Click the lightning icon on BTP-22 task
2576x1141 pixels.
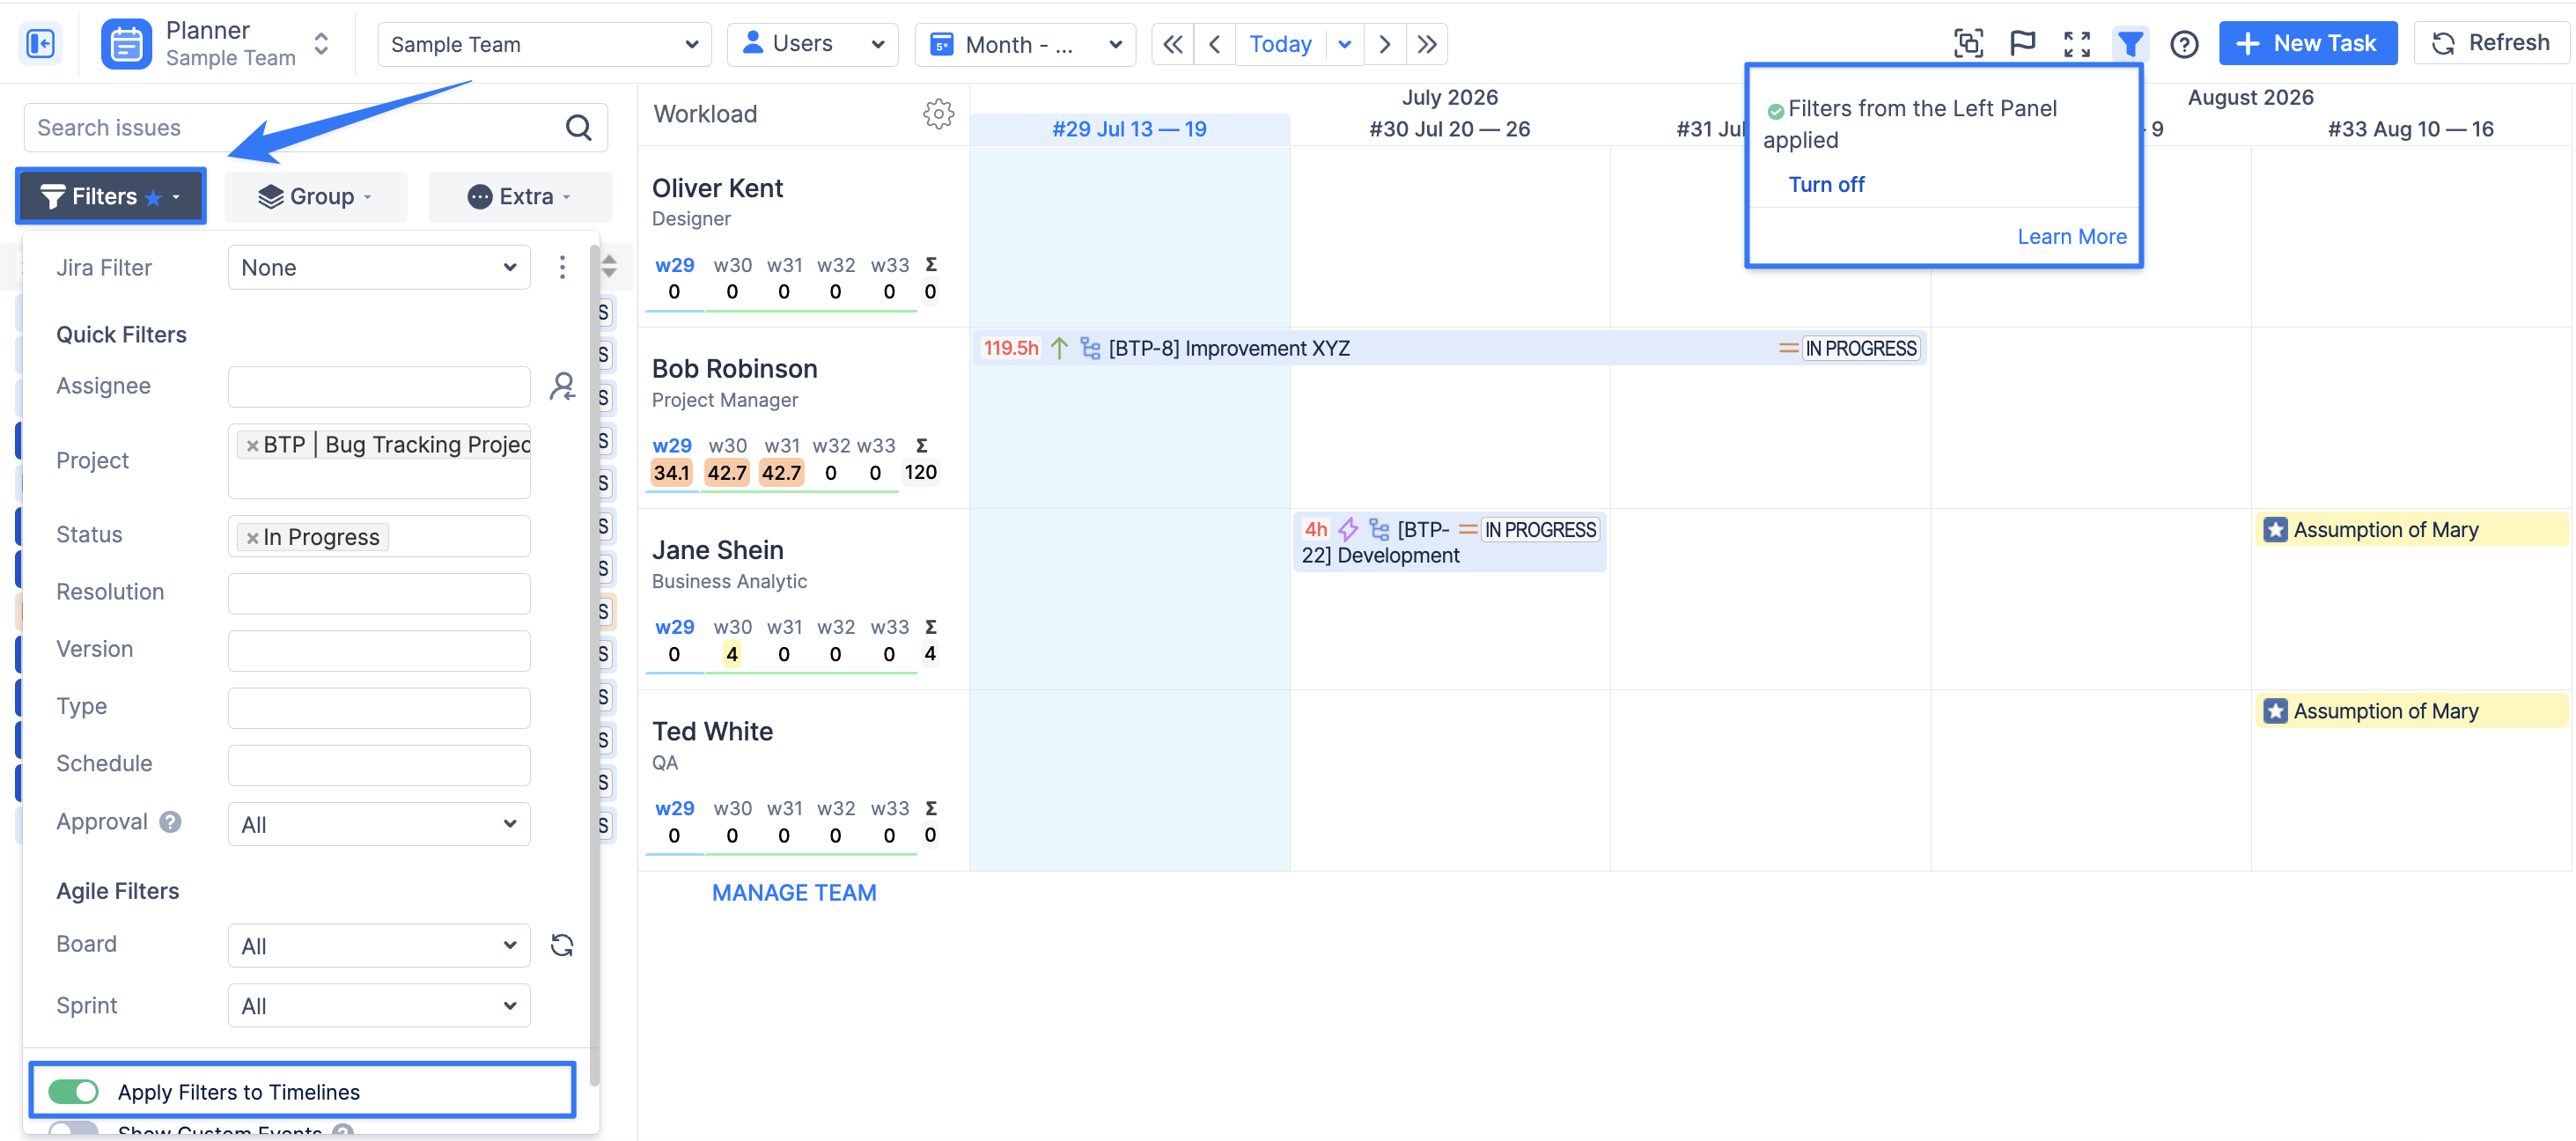(x=1347, y=529)
